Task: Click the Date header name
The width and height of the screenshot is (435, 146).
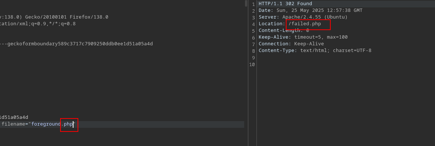Action: [x=265, y=10]
